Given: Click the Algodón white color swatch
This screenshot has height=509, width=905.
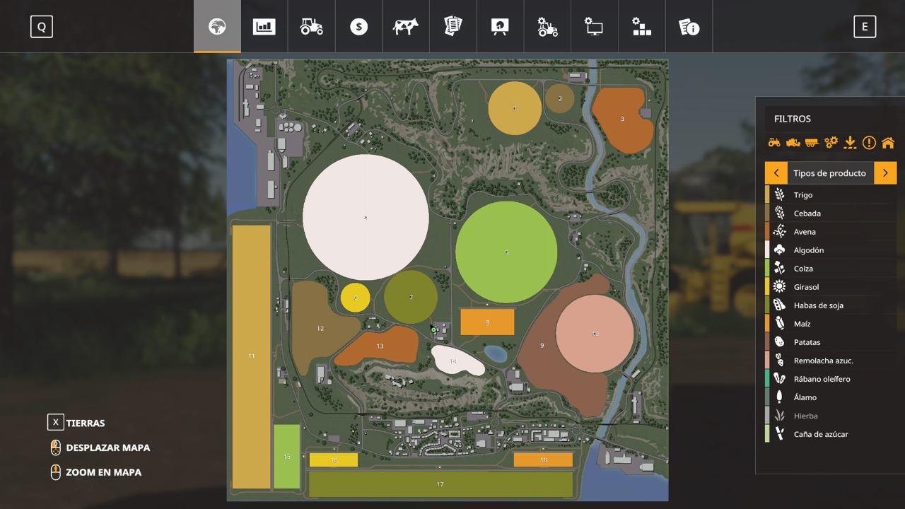Looking at the screenshot, I should pos(767,250).
